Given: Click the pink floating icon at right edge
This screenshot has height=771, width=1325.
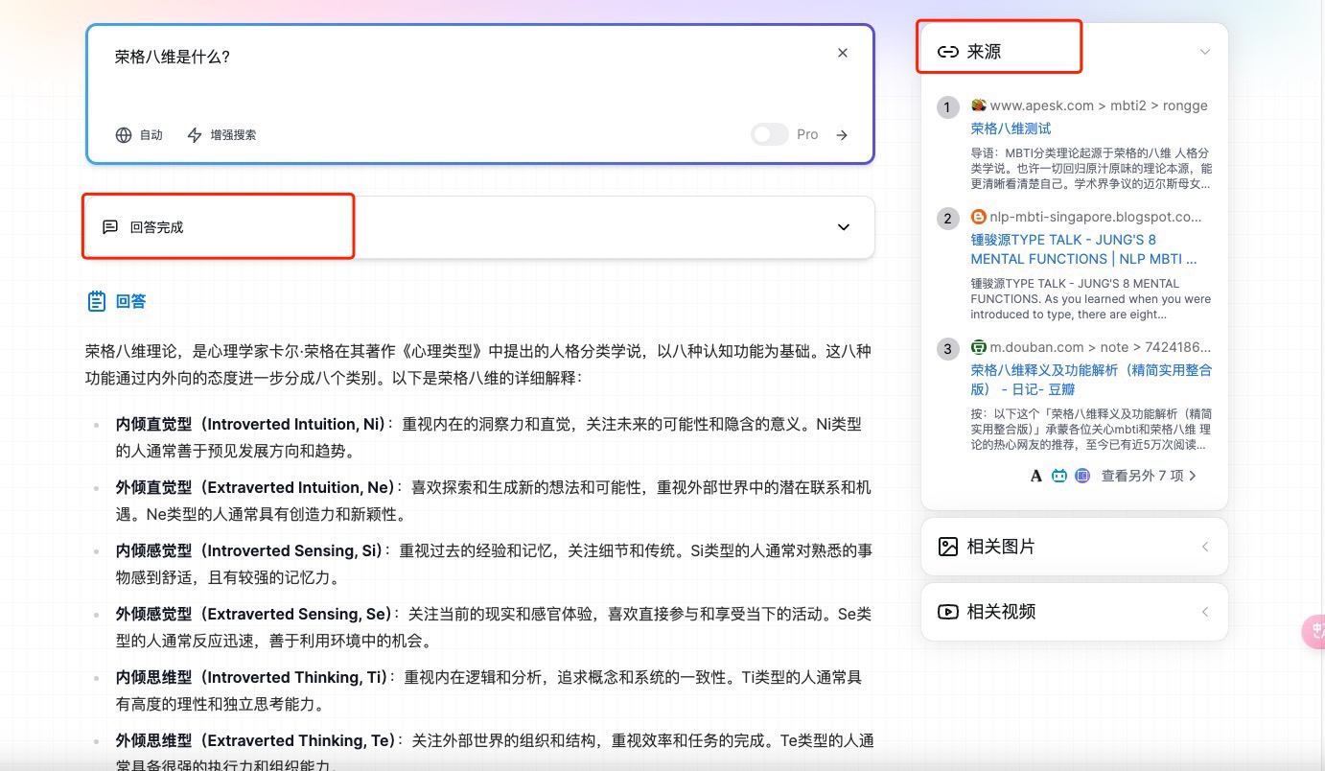Looking at the screenshot, I should pos(1313,632).
